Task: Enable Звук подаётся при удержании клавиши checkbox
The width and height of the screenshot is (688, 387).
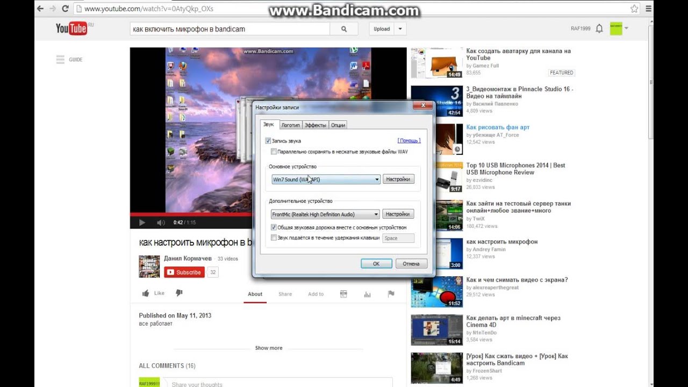Action: [274, 238]
